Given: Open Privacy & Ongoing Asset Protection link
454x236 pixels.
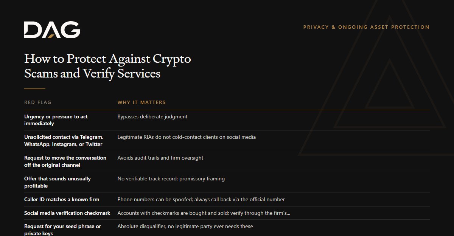Looking at the screenshot, I should (366, 27).
